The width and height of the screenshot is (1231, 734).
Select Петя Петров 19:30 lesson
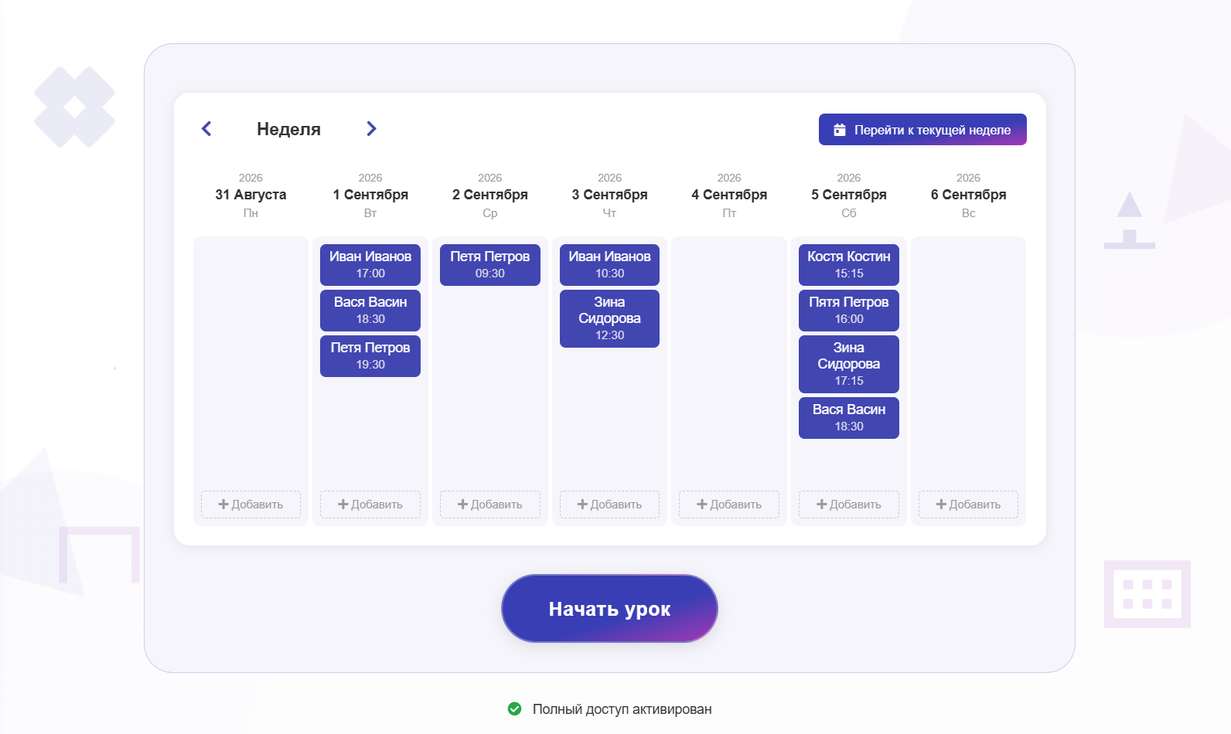pos(370,356)
